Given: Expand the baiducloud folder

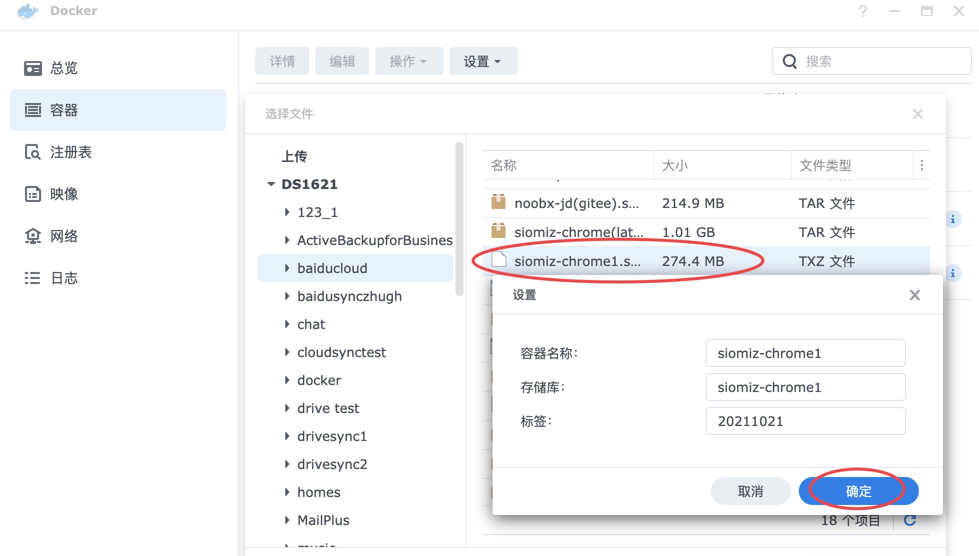Looking at the screenshot, I should coord(287,268).
